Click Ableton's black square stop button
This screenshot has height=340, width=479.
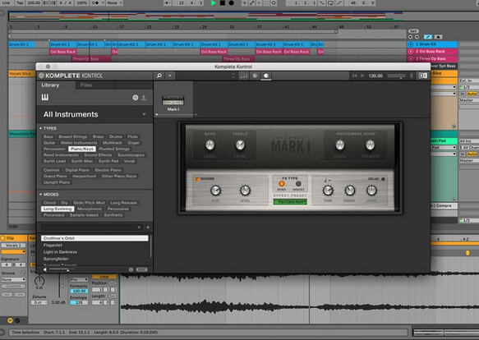pyautogui.click(x=223, y=3)
